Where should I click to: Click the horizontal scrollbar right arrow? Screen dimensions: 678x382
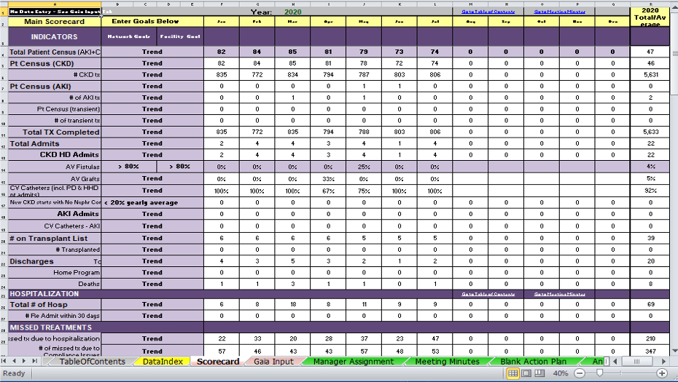[x=663, y=362]
